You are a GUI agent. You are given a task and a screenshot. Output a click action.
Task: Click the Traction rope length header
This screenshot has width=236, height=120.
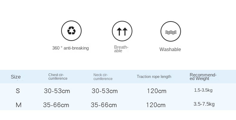pos(154,77)
